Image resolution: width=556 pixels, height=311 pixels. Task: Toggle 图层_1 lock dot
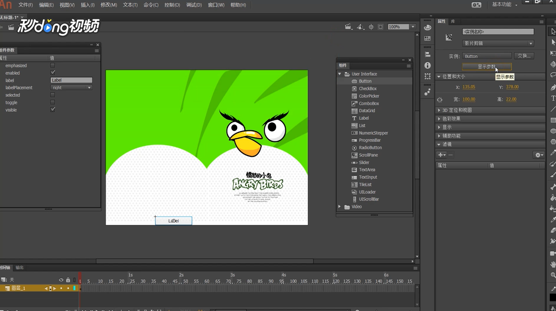click(x=68, y=288)
